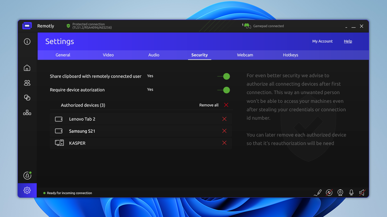
Task: Click the overlapping circles sidebar icon
Action: coord(27,98)
